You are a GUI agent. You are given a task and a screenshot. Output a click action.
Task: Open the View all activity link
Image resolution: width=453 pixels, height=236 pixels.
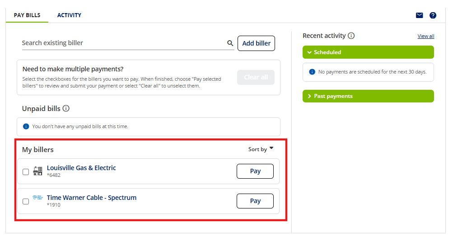425,36
